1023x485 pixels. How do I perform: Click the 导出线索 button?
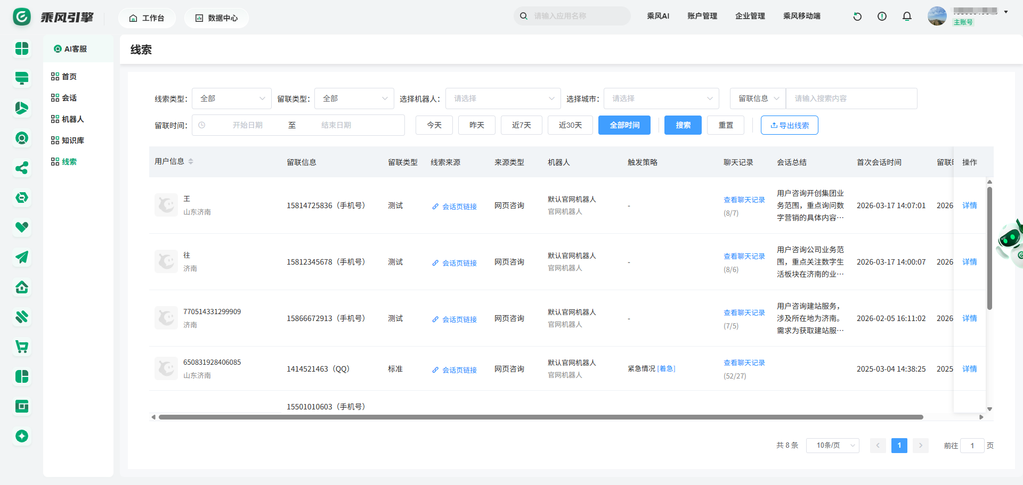789,125
